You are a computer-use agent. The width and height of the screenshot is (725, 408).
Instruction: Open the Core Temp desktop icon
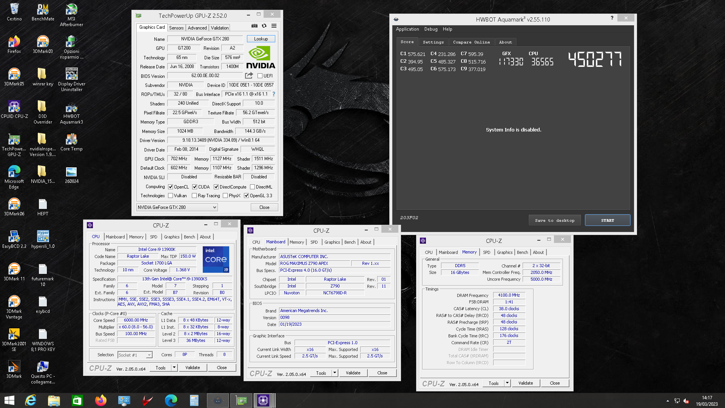[x=71, y=142]
